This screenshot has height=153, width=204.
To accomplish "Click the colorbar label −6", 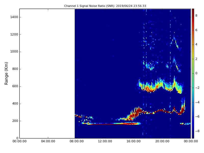I will pyautogui.click(x=197, y=117).
